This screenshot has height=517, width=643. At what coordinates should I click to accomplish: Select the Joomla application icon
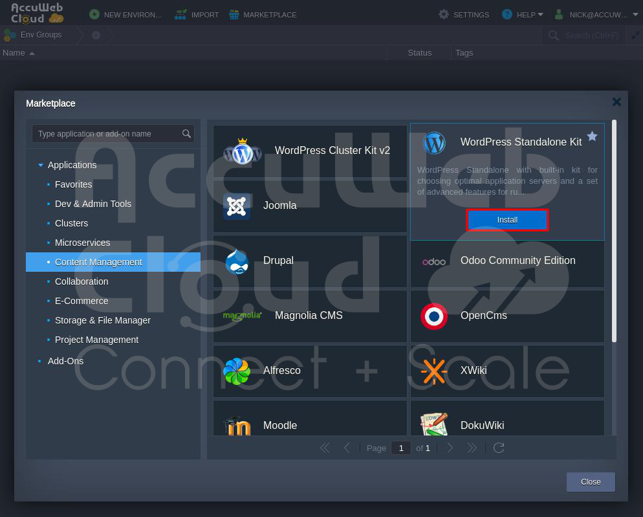point(237,206)
